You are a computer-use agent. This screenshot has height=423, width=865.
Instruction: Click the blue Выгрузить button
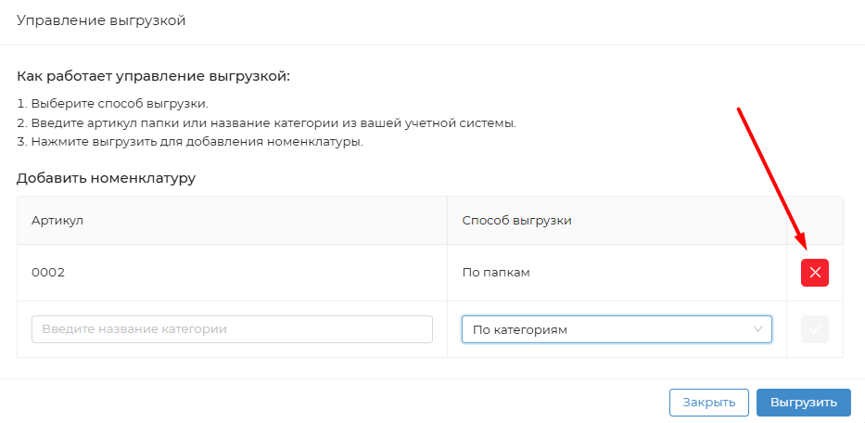click(x=803, y=402)
